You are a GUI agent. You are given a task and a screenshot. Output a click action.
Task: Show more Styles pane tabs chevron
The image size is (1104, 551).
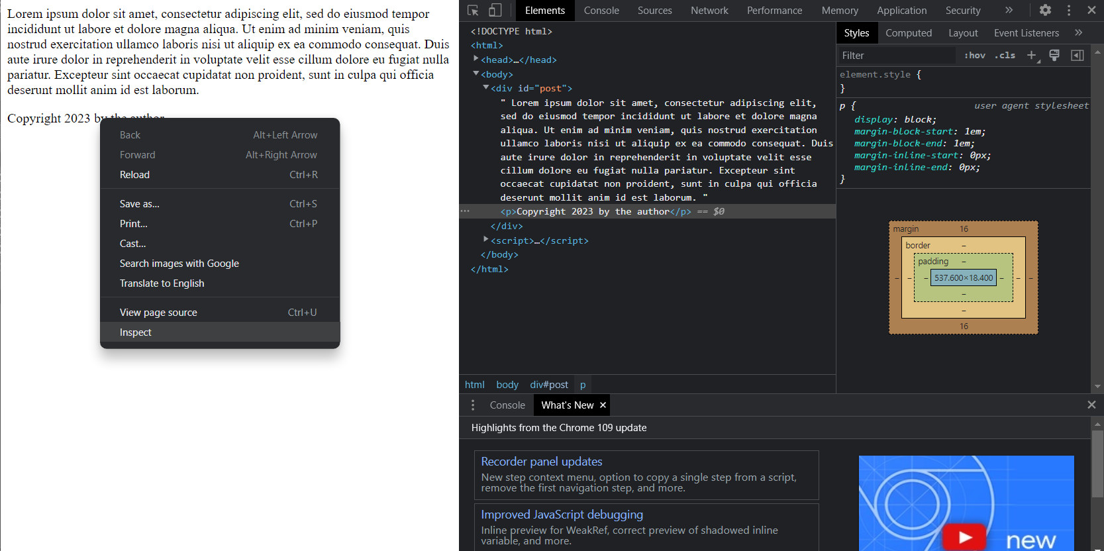[1079, 32]
